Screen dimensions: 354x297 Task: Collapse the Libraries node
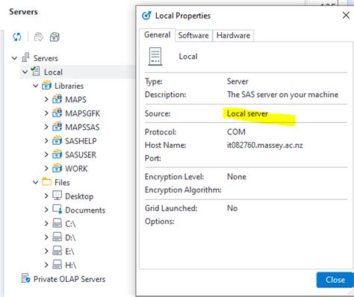pyautogui.click(x=36, y=86)
